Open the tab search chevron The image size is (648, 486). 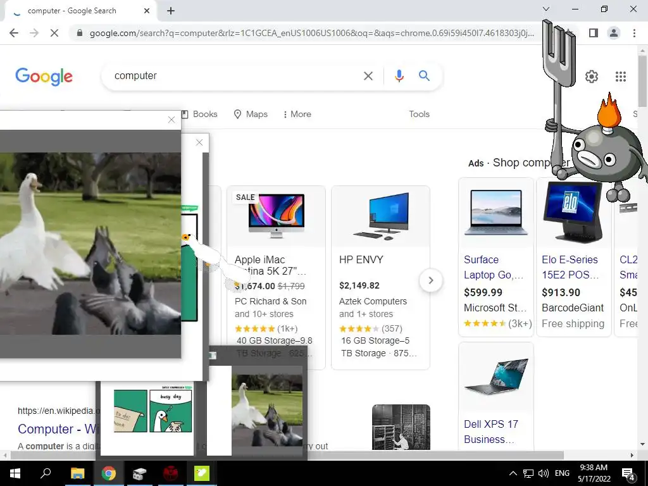click(546, 9)
